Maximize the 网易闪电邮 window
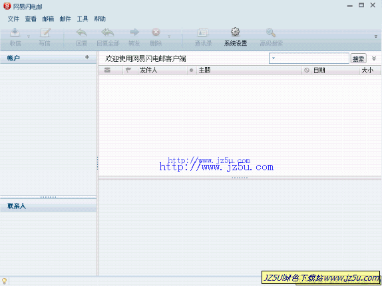This screenshot has height=286, width=382. (x=361, y=5)
